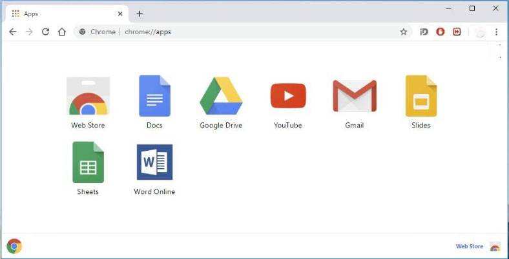
Task: Open the iD extension icon
Action: 424,32
